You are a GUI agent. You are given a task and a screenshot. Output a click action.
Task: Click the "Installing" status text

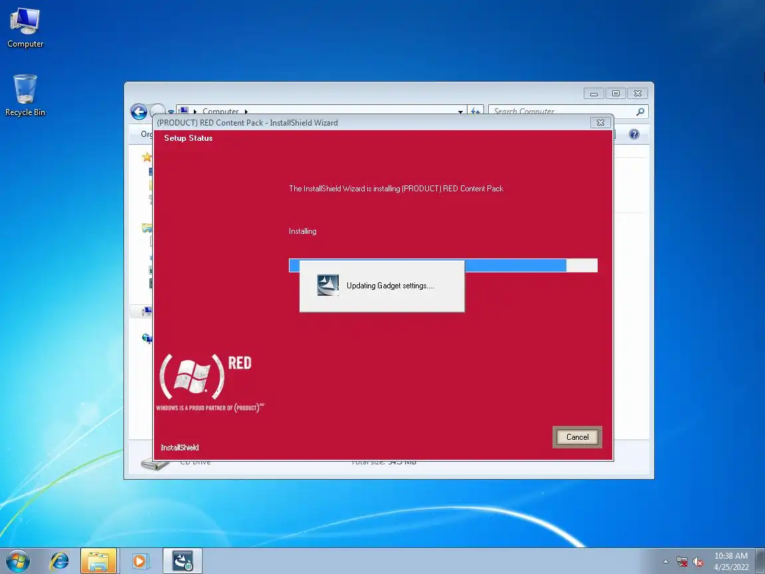(x=303, y=231)
